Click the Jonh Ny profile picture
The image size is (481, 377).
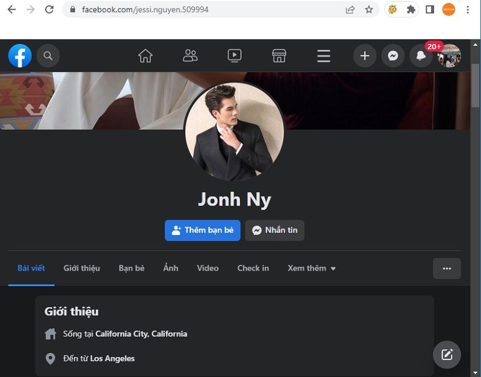point(234,131)
